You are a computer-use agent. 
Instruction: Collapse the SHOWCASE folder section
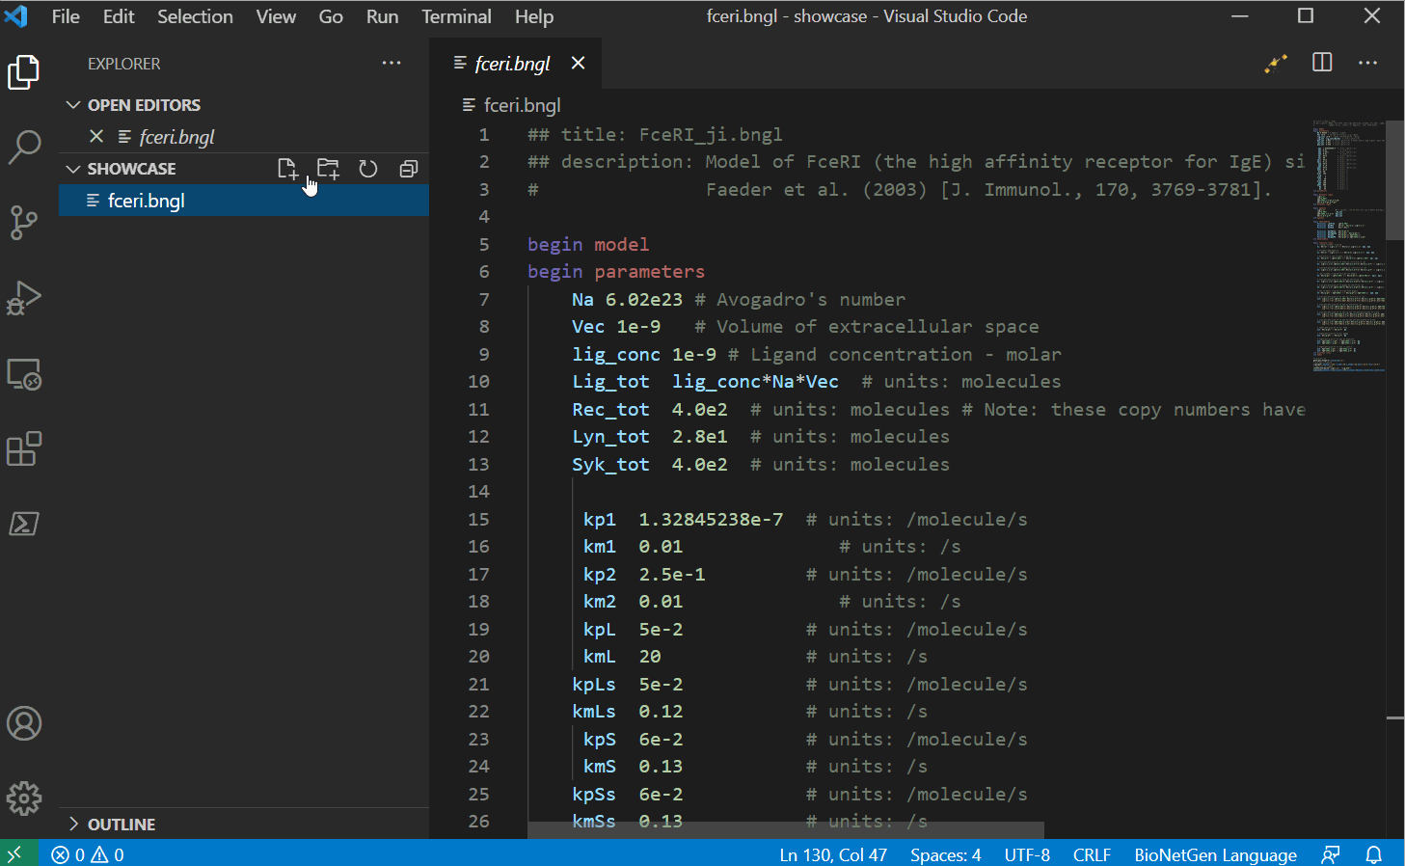(x=73, y=169)
